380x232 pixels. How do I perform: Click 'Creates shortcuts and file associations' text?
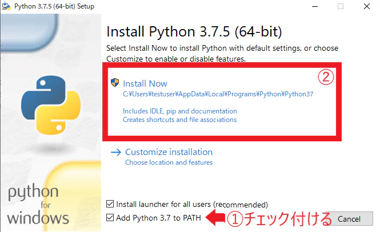(179, 120)
